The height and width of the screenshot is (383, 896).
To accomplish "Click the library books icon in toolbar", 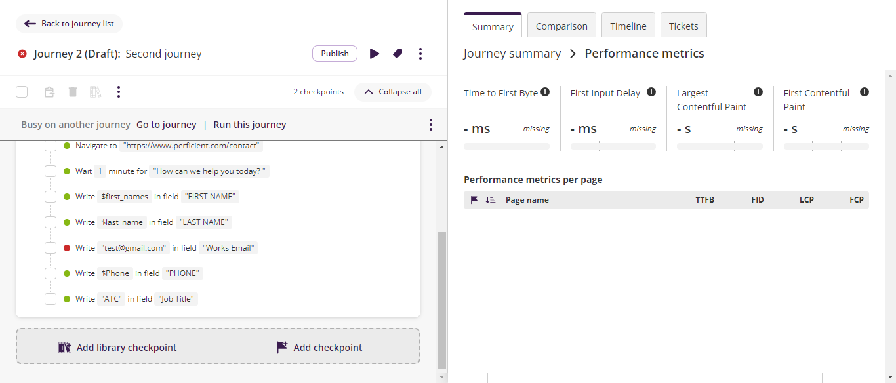I will pyautogui.click(x=96, y=92).
